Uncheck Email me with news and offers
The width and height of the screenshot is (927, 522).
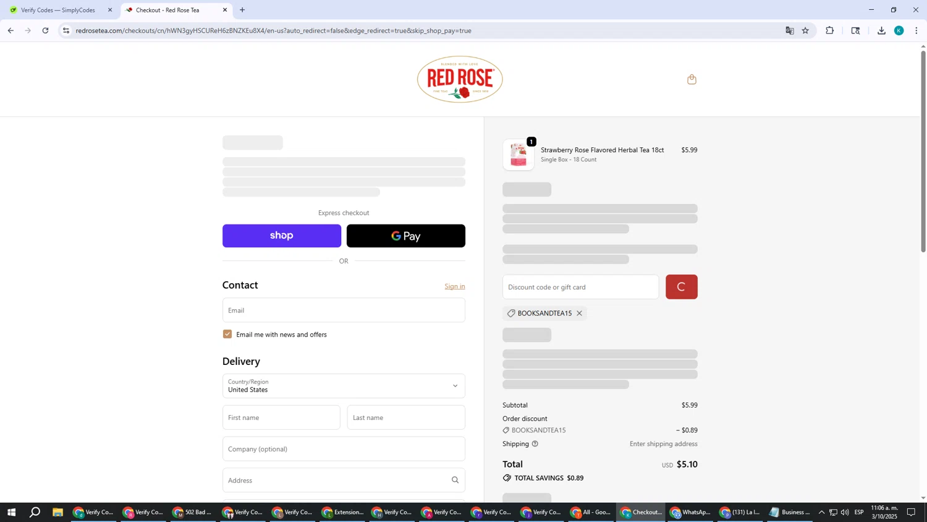(227, 335)
